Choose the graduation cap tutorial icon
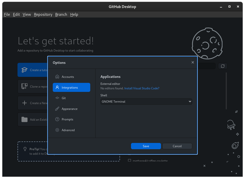The image size is (245, 179). 24,70
